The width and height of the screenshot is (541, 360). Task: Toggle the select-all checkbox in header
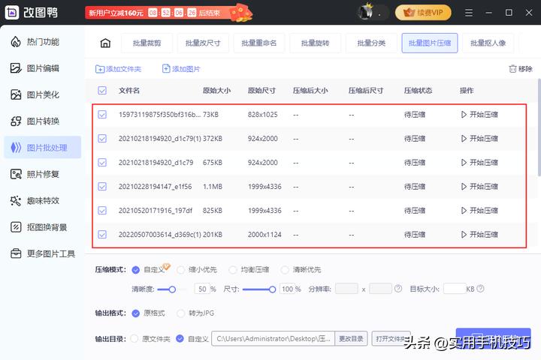pos(102,91)
